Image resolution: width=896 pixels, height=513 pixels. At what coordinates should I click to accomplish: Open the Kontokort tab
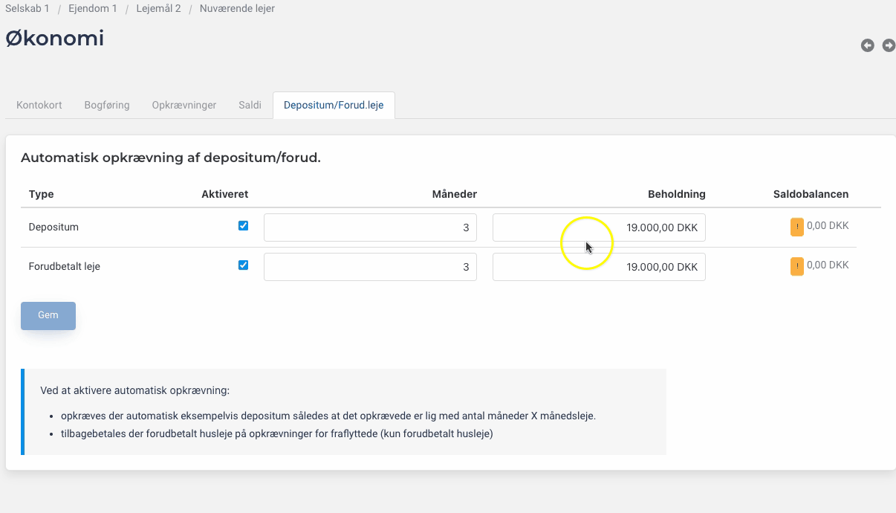click(x=39, y=105)
